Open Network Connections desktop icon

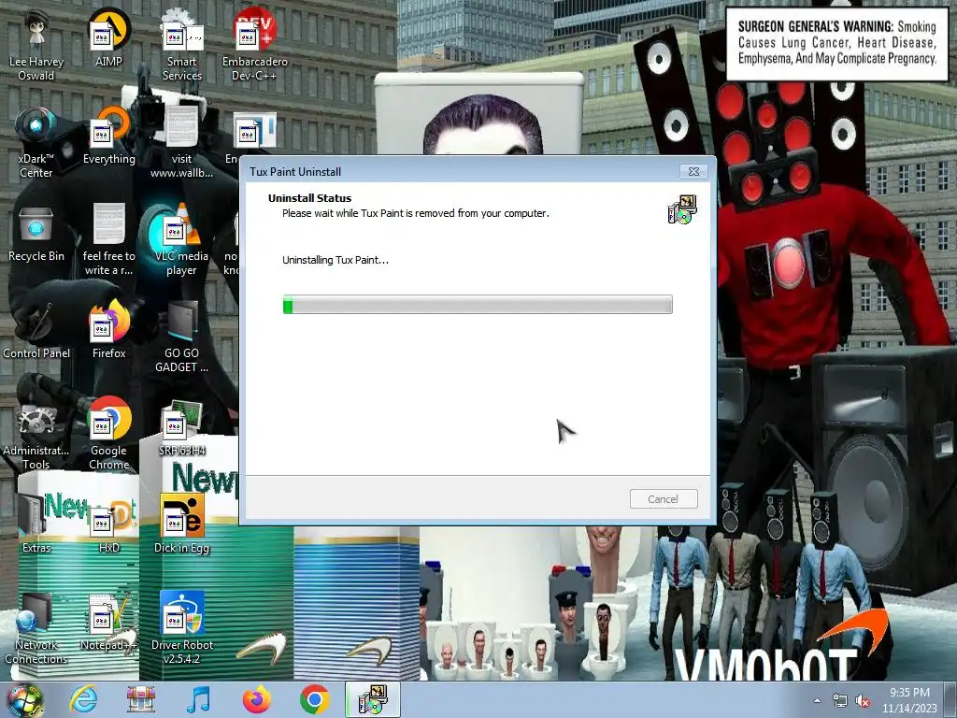(36, 627)
